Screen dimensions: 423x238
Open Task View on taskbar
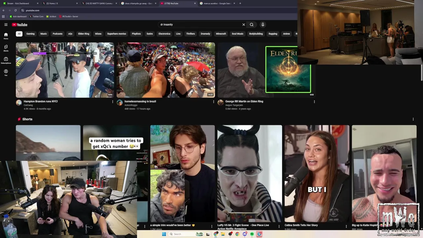point(208,234)
